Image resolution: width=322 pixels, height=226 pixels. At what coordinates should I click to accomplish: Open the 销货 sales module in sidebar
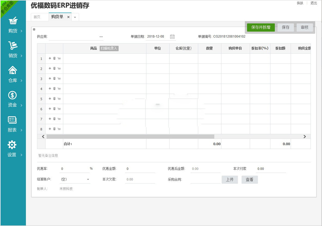coord(13,49)
